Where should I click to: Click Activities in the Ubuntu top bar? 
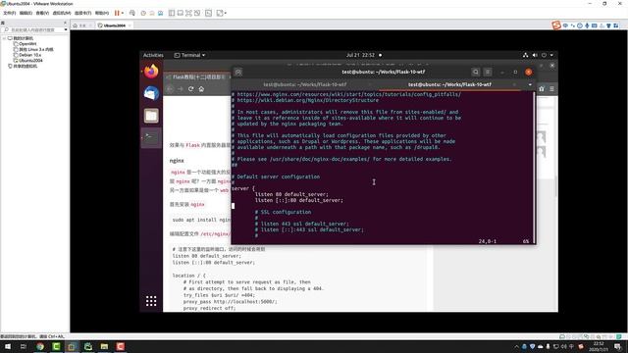(x=153, y=55)
